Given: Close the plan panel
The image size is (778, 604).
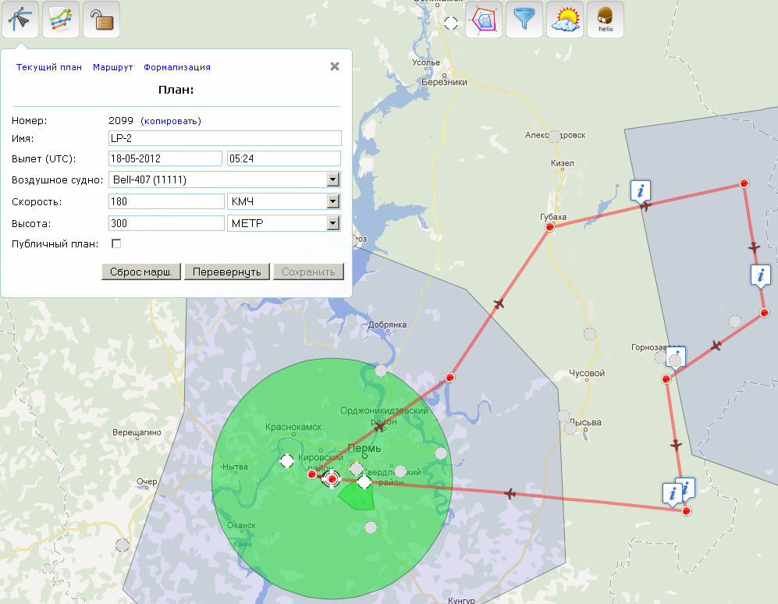Looking at the screenshot, I should 335,66.
